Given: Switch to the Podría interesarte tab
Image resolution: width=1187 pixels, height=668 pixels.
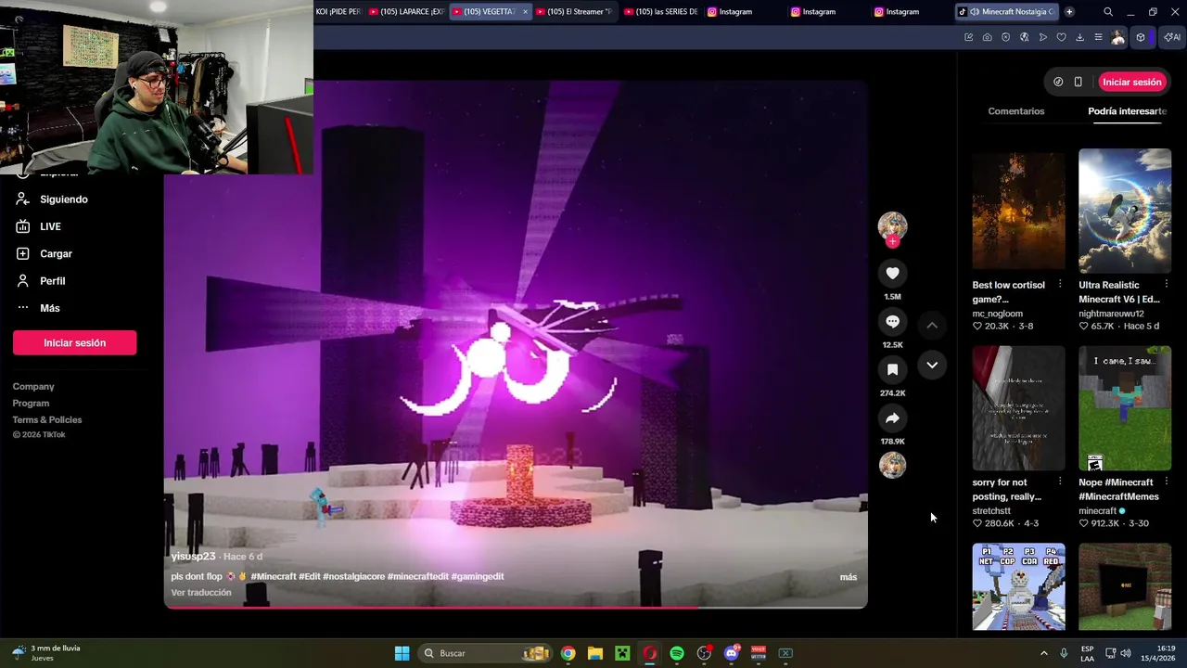Looking at the screenshot, I should tap(1127, 111).
